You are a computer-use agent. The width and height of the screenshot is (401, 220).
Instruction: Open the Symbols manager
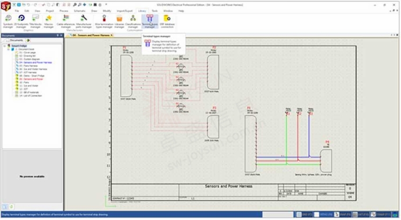pyautogui.click(x=8, y=21)
